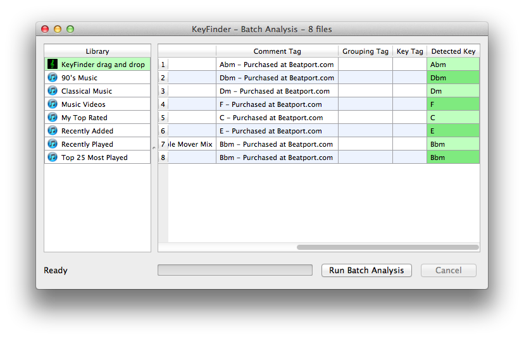The image size is (524, 339).
Task: Click the horizontal scrollbar under the table
Action: coord(387,247)
